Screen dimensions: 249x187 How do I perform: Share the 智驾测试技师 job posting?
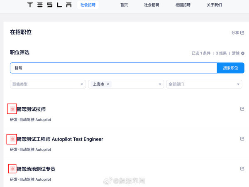[242, 109]
